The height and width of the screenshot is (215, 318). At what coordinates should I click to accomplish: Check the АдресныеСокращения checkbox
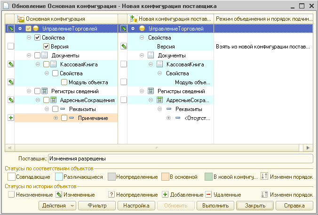pos(46,100)
